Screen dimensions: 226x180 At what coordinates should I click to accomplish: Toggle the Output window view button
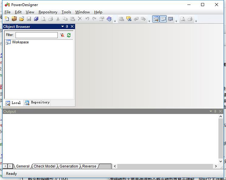(x=163, y=19)
